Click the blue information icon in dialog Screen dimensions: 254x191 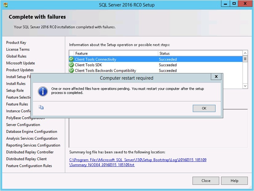coord(43,91)
